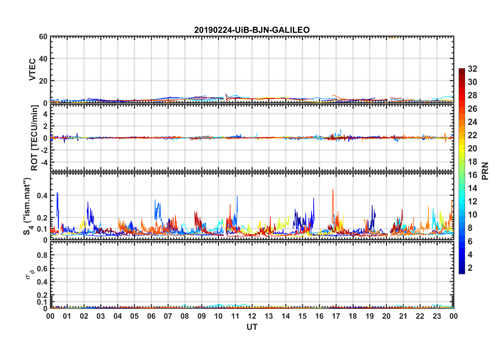Click colorbar tick label 2
The width and height of the screenshot is (504, 342).
(470, 268)
